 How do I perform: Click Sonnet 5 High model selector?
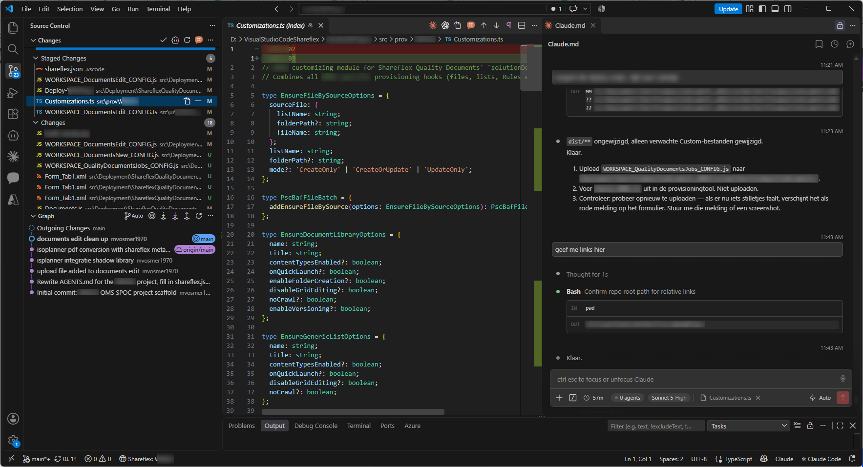click(669, 398)
